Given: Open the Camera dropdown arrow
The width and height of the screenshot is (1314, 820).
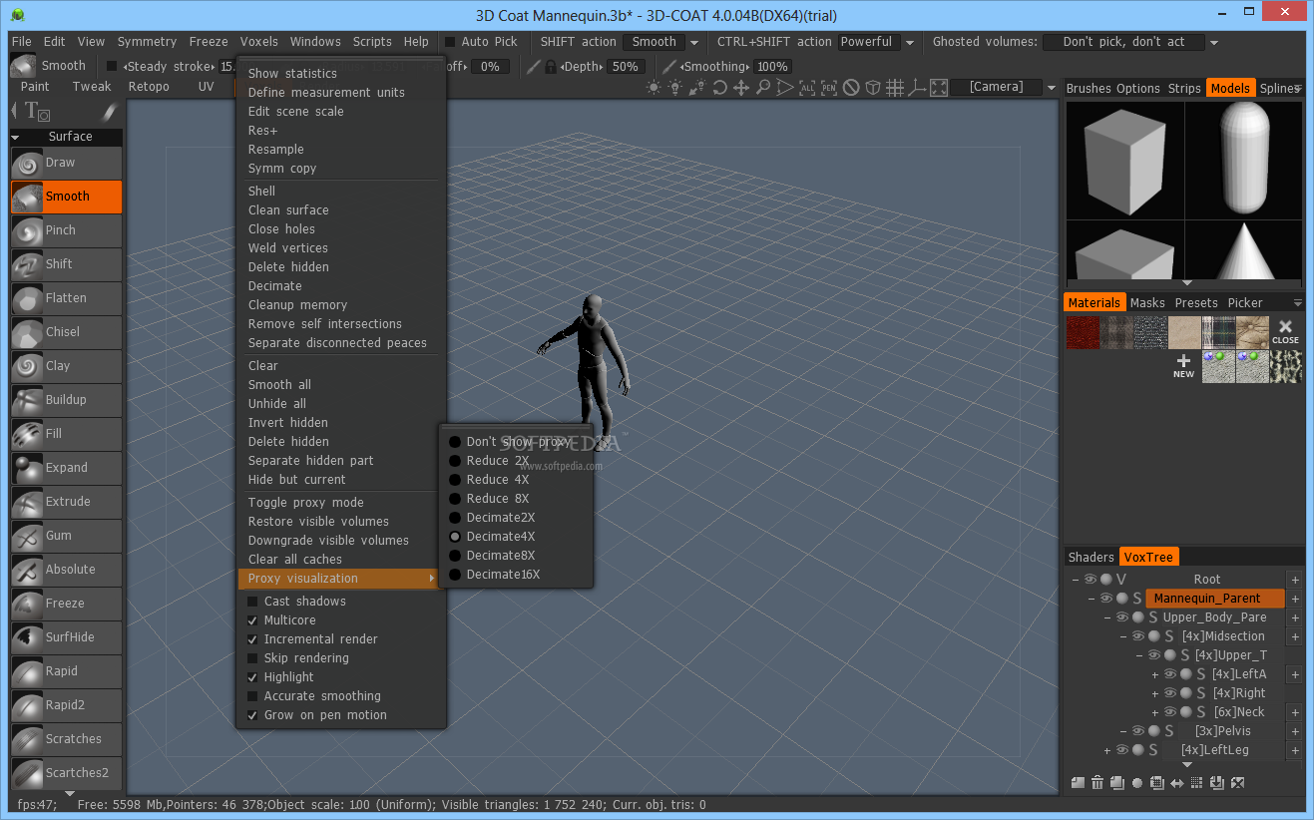Looking at the screenshot, I should click(1052, 88).
